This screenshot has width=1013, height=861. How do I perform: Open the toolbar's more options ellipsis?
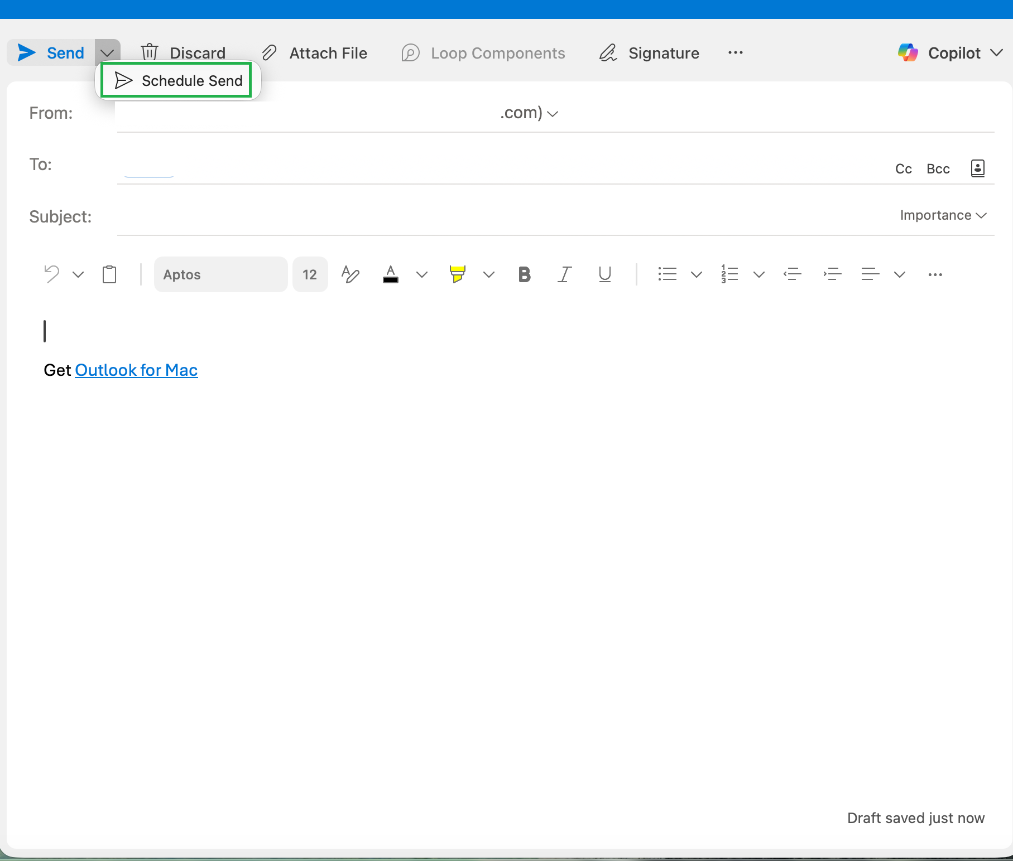coord(736,52)
